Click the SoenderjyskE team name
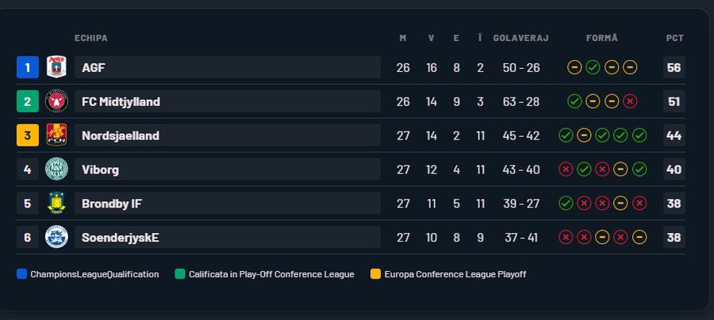 (121, 238)
